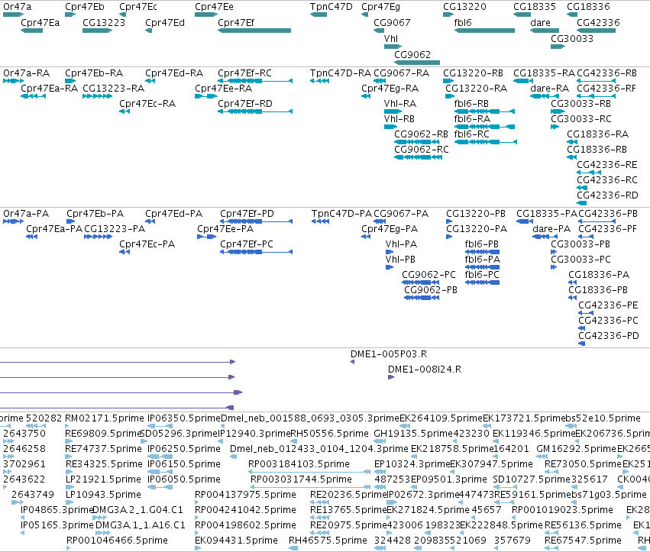Click protein Vhl-PA
The height and width of the screenshot is (552, 650).
(390, 252)
